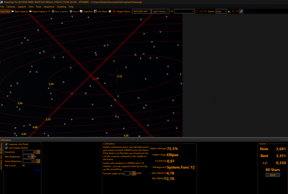The width and height of the screenshot is (288, 194).
Task: Open the Tools menu
Action: pyautogui.click(x=39, y=6)
